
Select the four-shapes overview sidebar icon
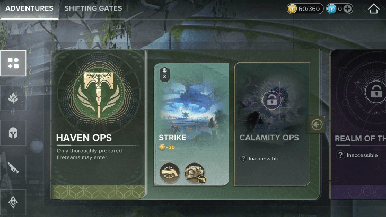13,63
